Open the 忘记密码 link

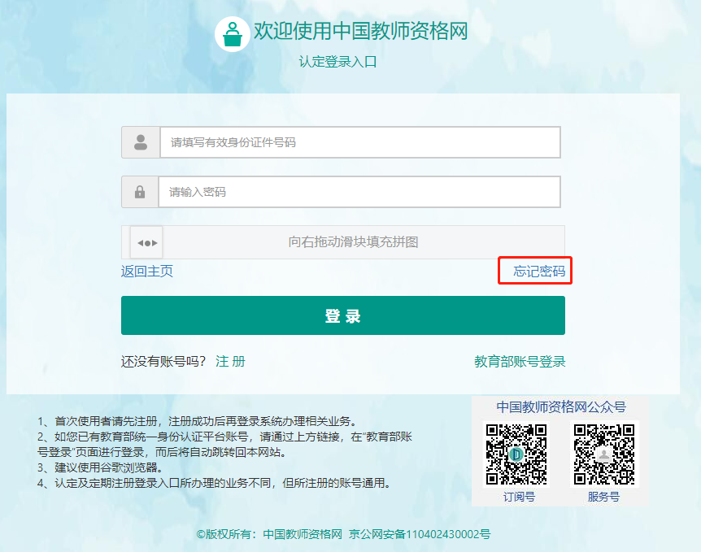point(538,272)
